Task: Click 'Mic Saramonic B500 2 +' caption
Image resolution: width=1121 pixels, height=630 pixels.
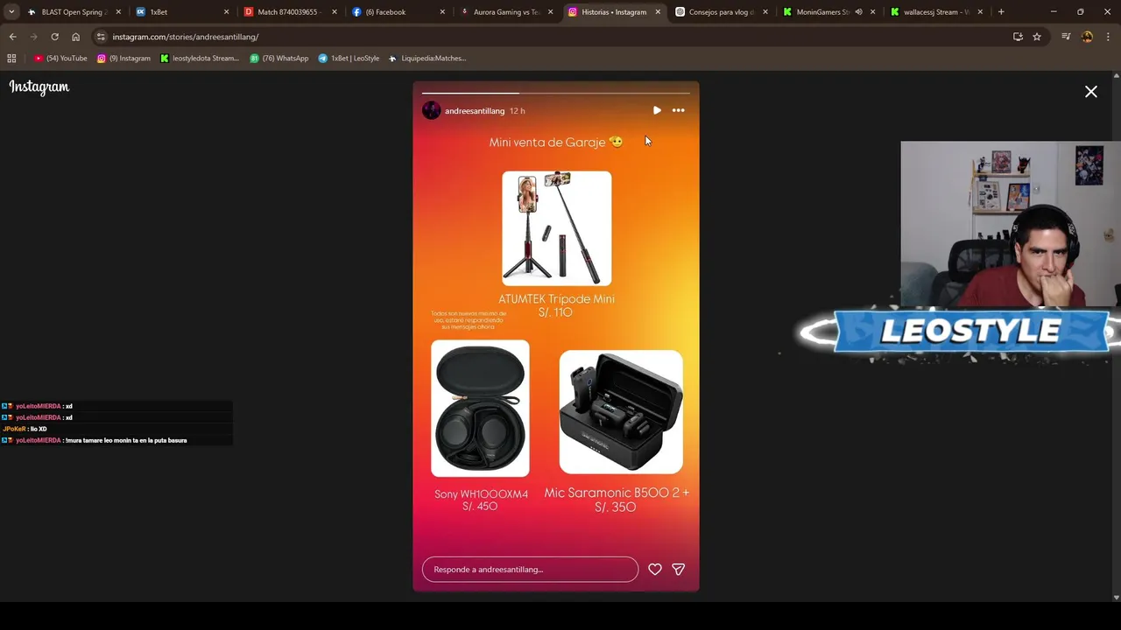Action: (x=617, y=493)
